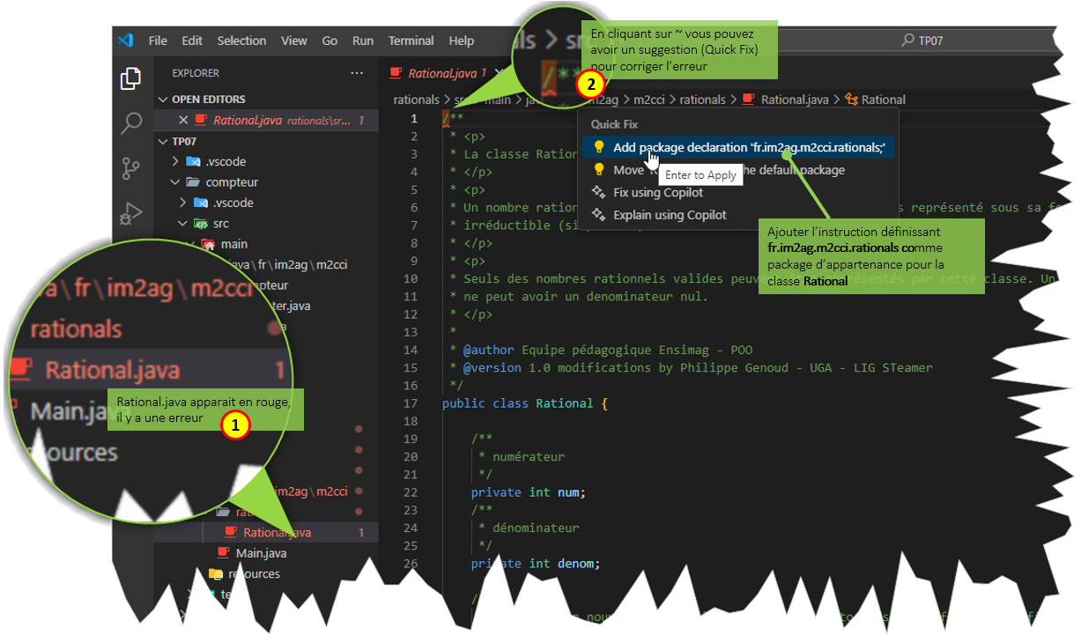Click the VS Code logo icon
Screen dimensions: 1081x643
point(126,41)
